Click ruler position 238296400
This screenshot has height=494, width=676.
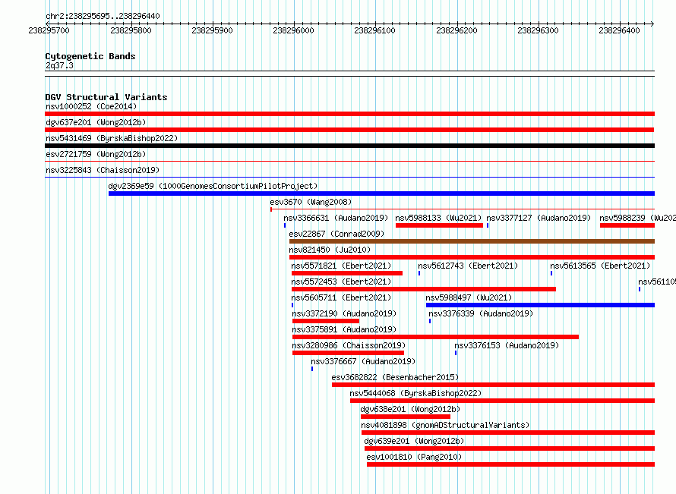point(620,30)
